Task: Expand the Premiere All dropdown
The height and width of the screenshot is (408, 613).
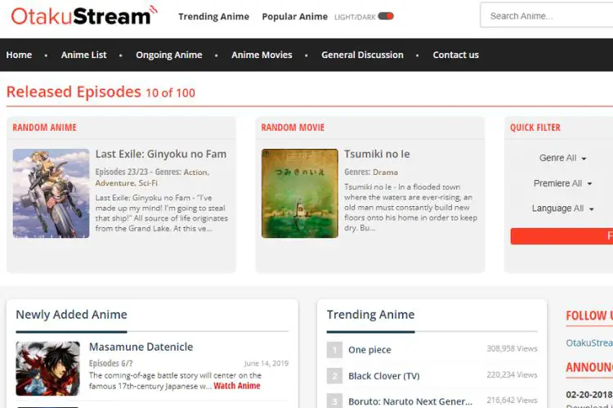Action: tap(562, 183)
